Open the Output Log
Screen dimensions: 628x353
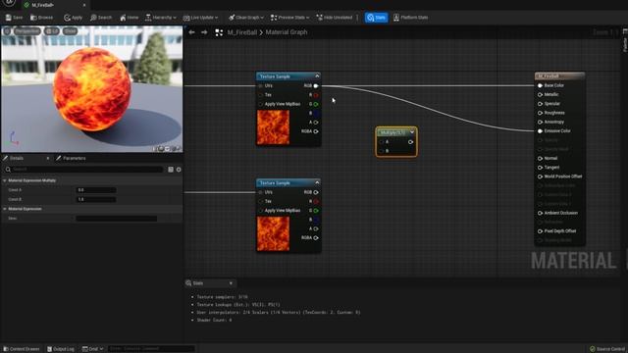(x=61, y=349)
